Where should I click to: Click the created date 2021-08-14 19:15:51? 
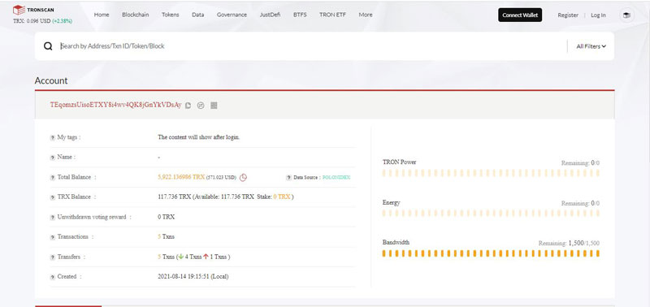(x=193, y=276)
